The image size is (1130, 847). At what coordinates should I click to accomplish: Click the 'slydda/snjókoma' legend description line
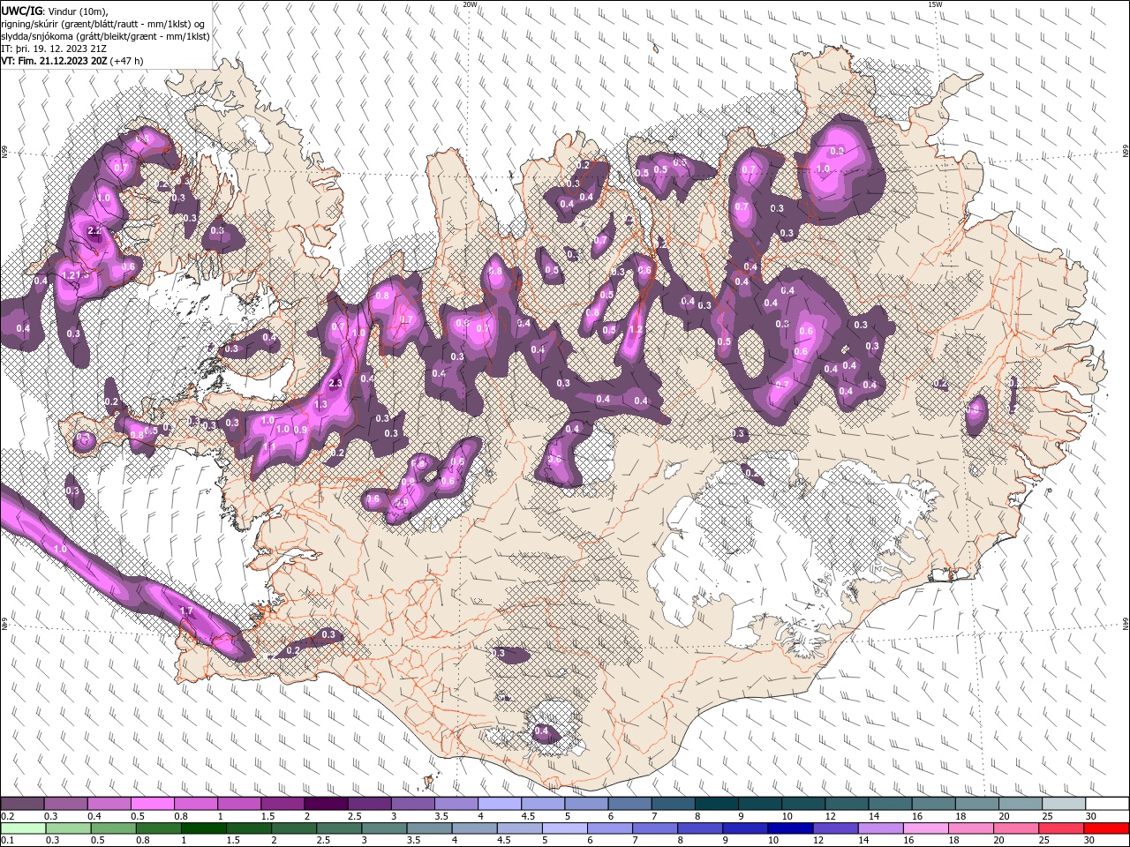(x=105, y=36)
